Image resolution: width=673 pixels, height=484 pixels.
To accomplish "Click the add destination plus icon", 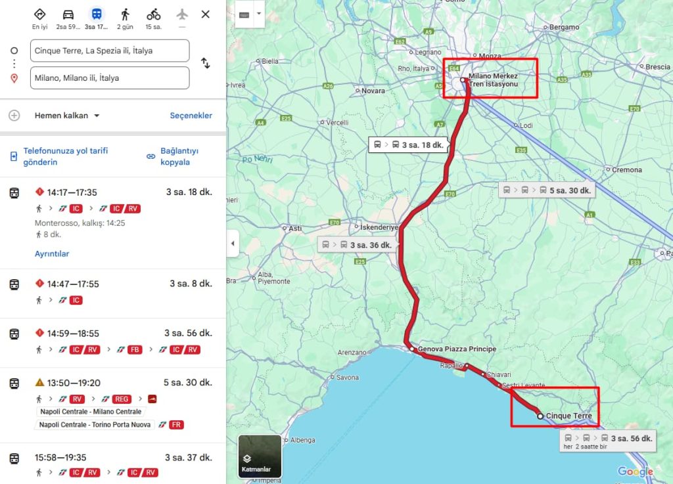I will (x=14, y=116).
